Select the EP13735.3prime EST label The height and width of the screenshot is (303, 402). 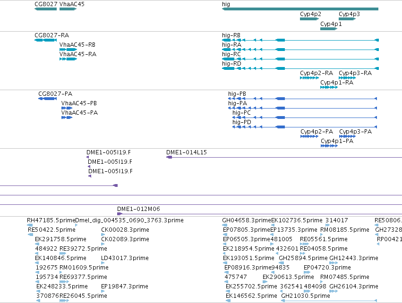tap(294, 230)
